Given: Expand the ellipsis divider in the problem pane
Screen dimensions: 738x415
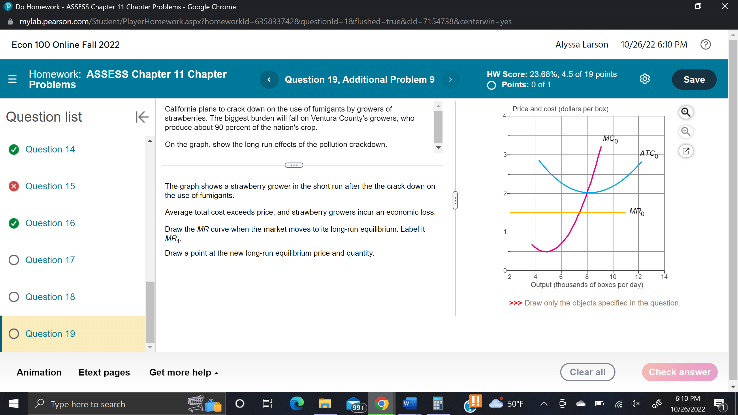Looking at the screenshot, I should [294, 165].
